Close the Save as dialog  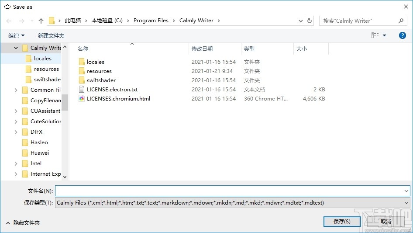click(406, 7)
